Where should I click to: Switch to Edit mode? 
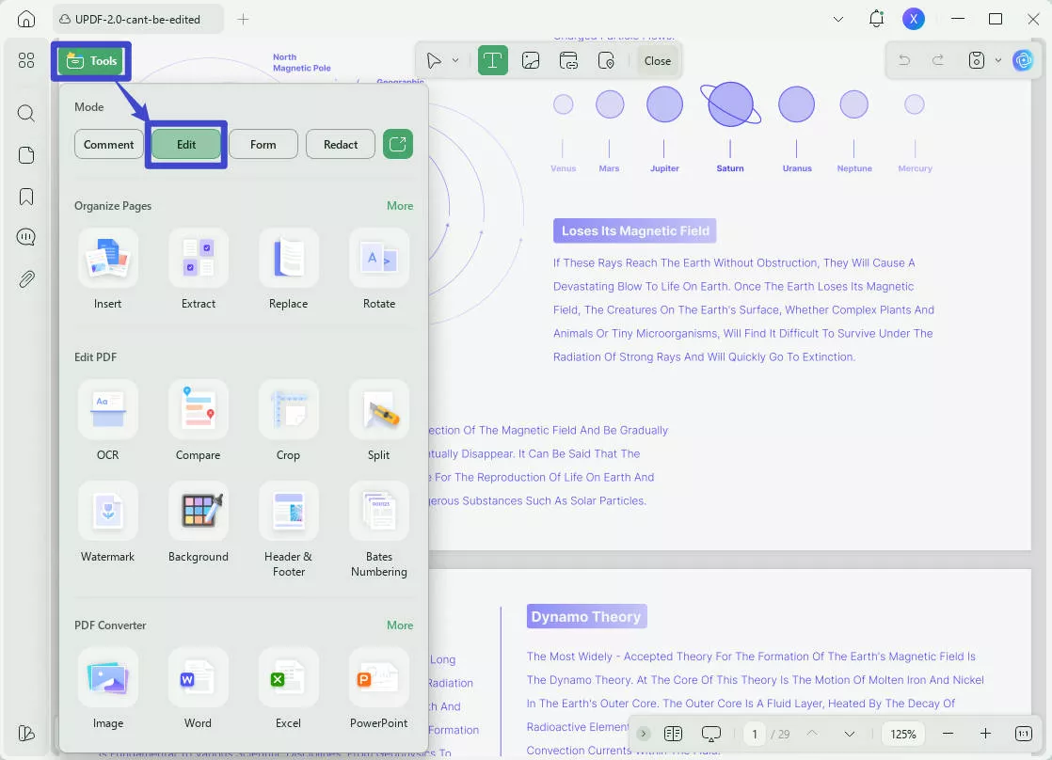(186, 144)
